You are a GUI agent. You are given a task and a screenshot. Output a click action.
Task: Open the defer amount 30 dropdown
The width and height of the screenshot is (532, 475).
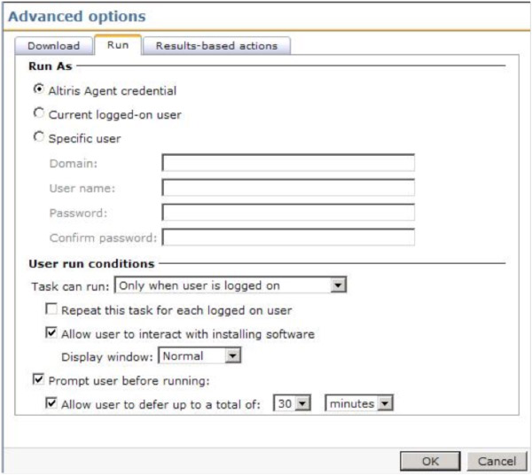[293, 404]
